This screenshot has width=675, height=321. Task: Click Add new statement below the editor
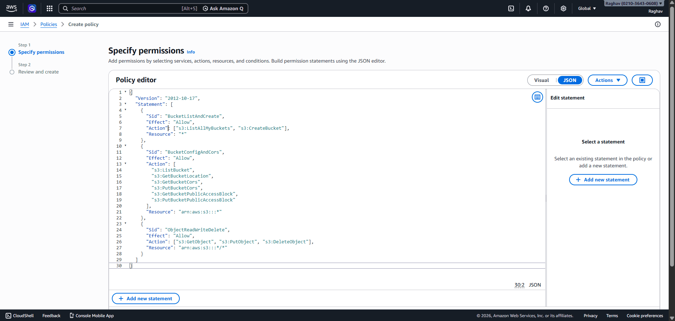point(146,298)
